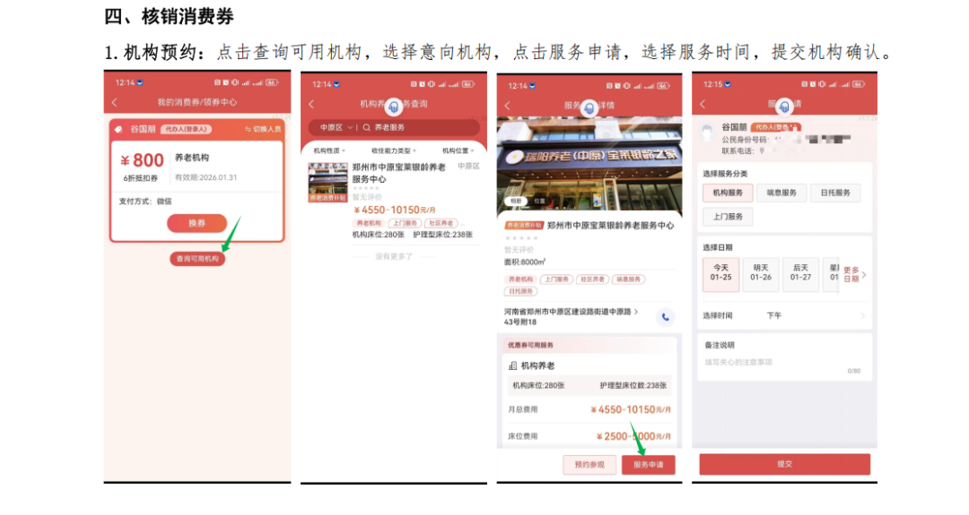Viewport: 969px width, 515px height.
Task: Click the ¥800 coupon amount
Action: click(142, 160)
